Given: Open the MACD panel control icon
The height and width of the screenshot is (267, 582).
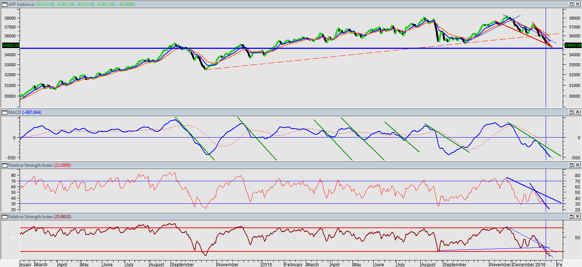Looking at the screenshot, I should [x=5, y=112].
